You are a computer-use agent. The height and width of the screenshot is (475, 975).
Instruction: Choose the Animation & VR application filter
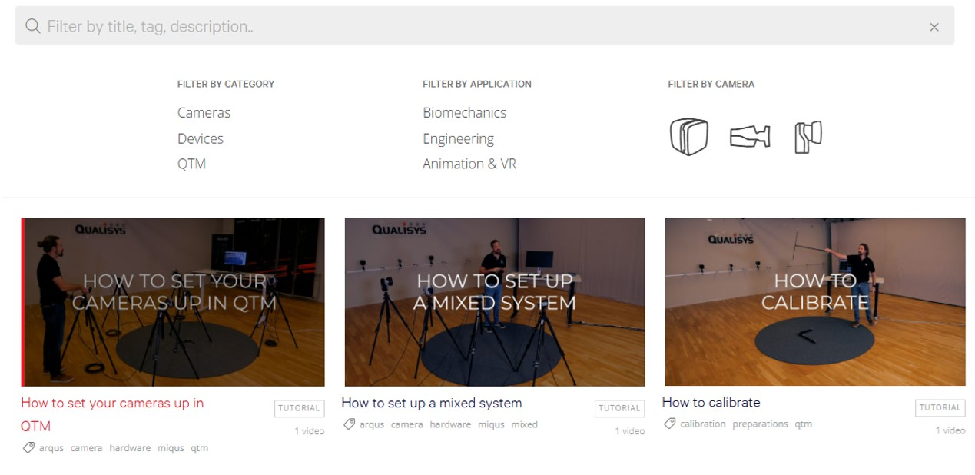click(x=469, y=164)
